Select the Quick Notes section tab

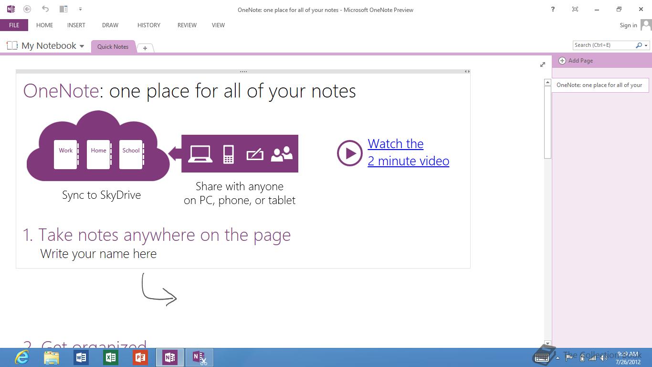coord(113,46)
